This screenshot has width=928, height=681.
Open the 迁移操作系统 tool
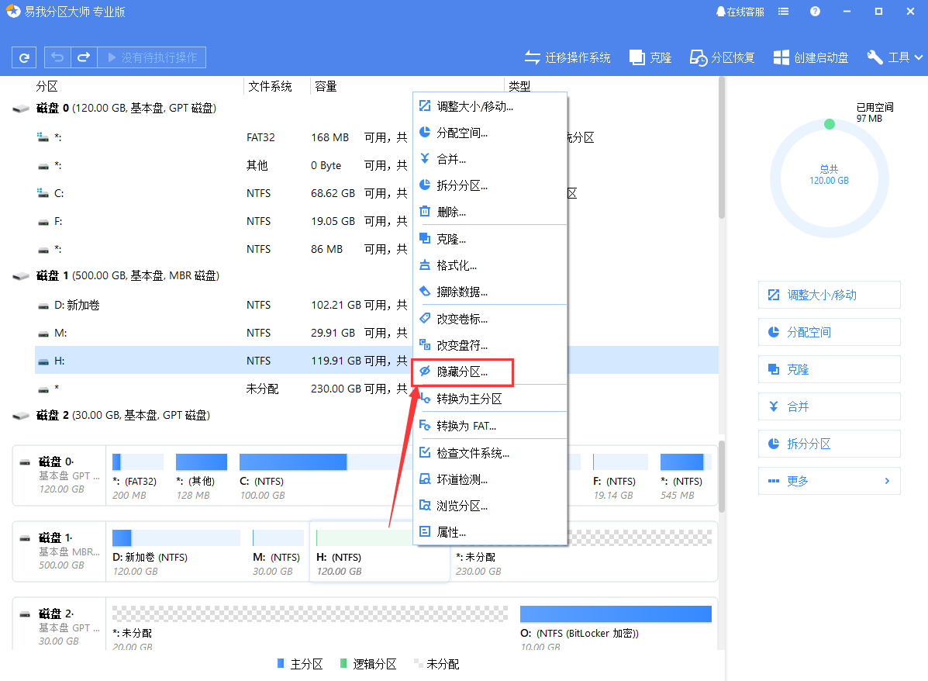click(x=567, y=57)
